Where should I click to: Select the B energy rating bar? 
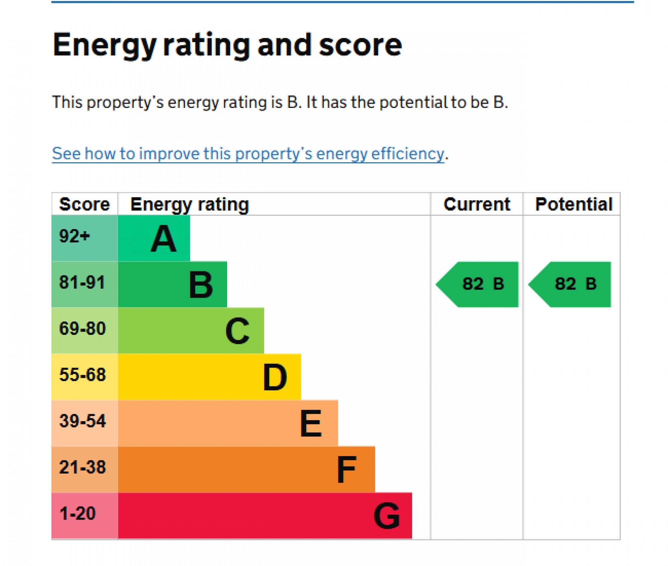(172, 284)
